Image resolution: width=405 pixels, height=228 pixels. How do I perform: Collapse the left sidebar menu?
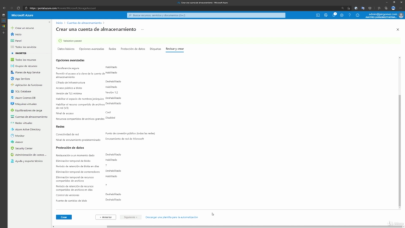point(49,22)
